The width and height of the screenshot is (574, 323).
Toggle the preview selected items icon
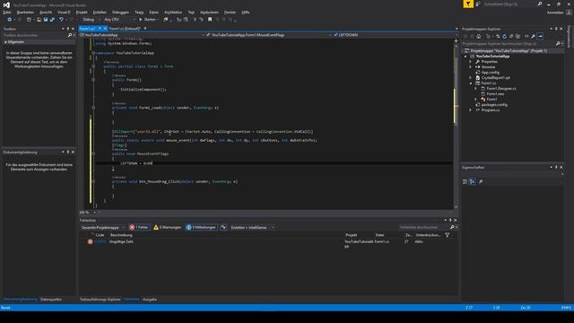[x=540, y=36]
